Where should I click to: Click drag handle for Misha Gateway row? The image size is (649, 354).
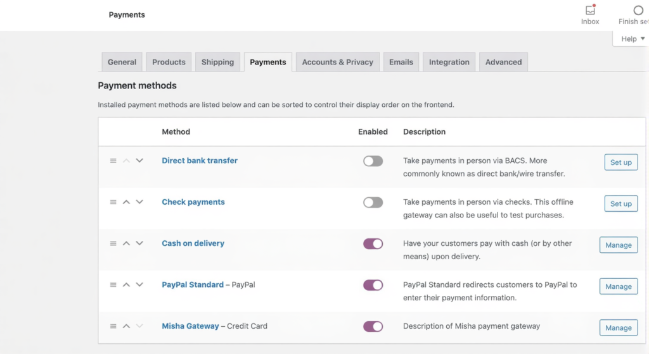point(113,326)
